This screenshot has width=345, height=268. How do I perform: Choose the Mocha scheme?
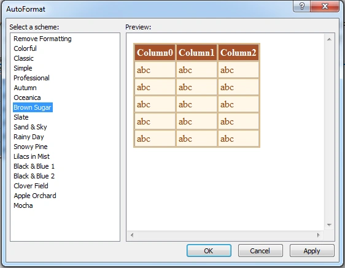(23, 205)
